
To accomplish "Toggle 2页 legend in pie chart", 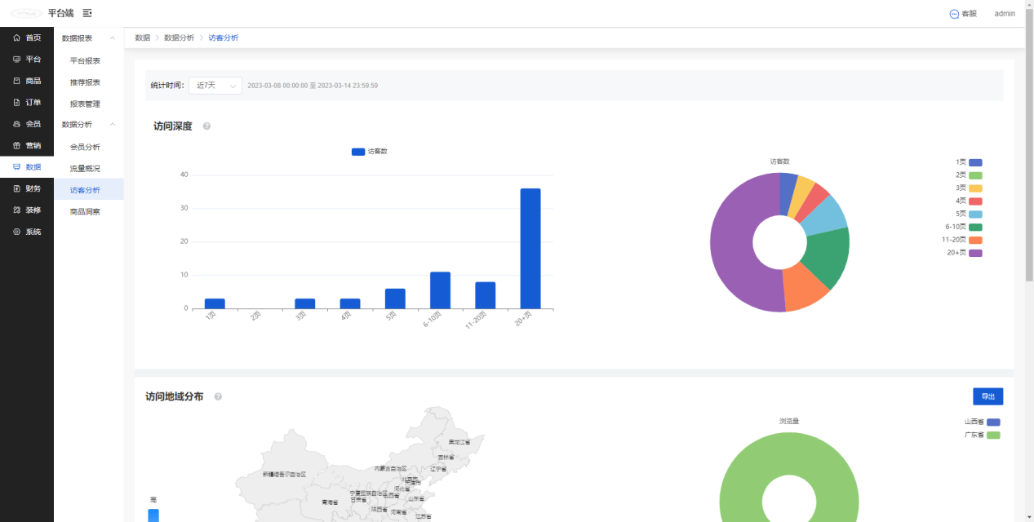I will (969, 175).
